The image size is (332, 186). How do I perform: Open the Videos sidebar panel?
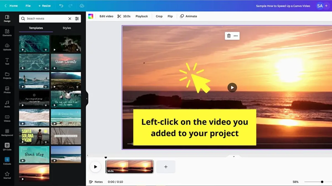(7, 118)
